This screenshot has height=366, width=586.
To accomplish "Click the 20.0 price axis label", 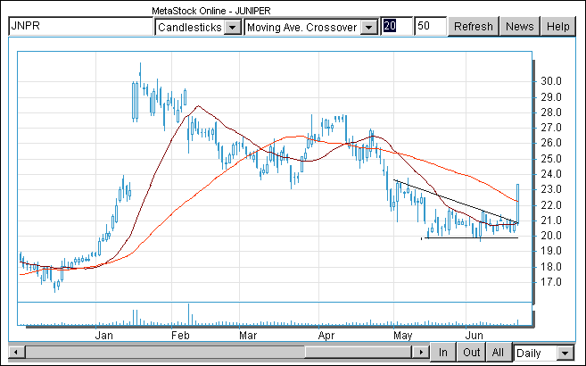I will point(551,236).
